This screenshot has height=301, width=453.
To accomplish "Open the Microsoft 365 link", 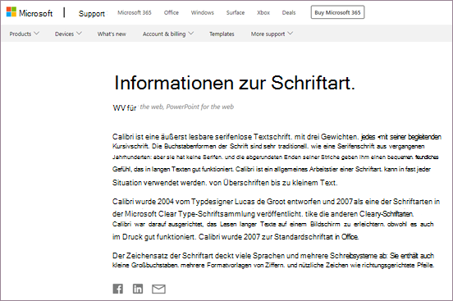I will coord(135,12).
